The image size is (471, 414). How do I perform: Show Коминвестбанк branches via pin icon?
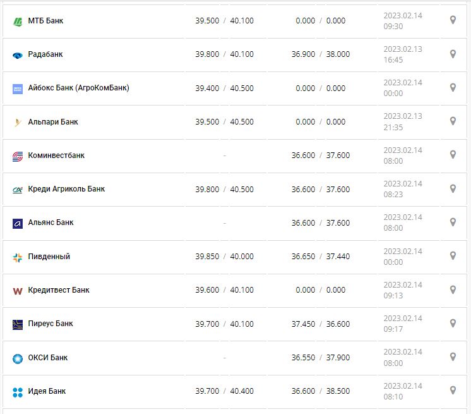point(453,154)
